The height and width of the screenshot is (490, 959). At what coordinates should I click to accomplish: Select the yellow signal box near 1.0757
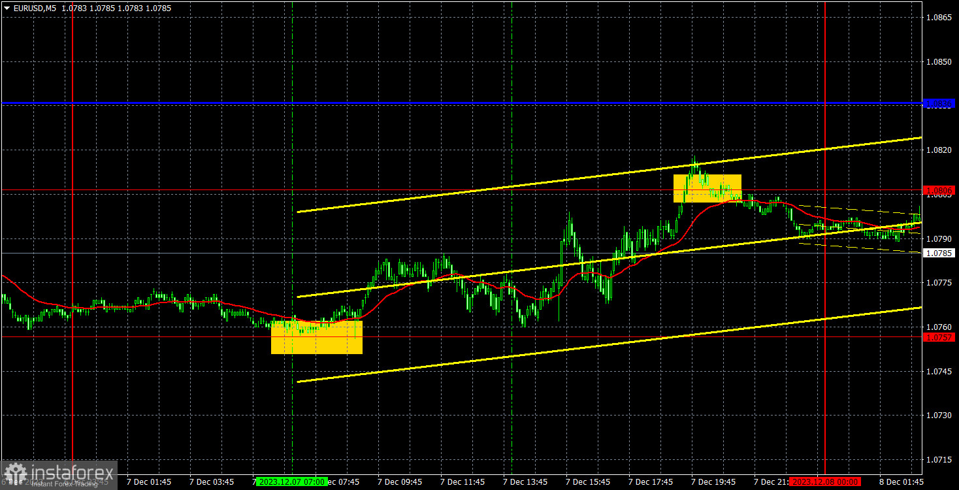point(317,337)
